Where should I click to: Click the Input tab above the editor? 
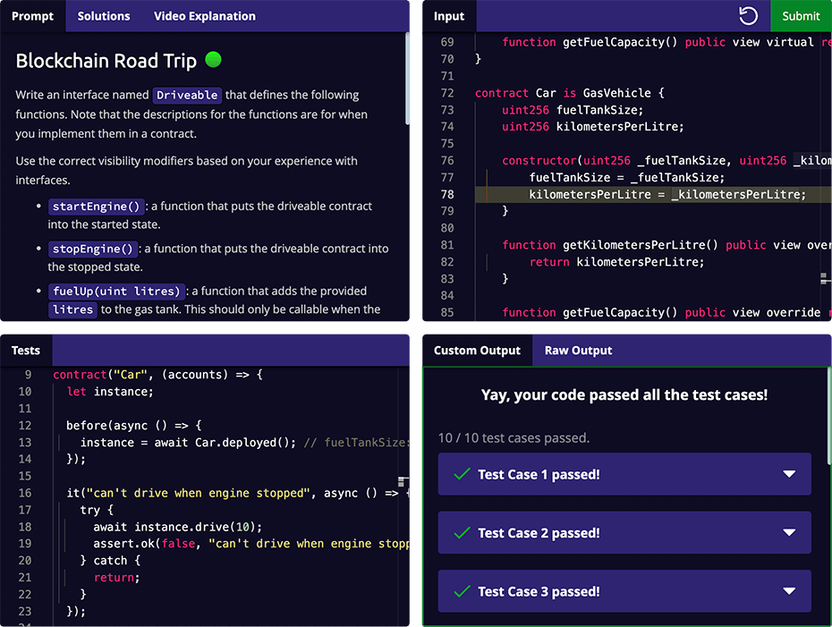(448, 15)
